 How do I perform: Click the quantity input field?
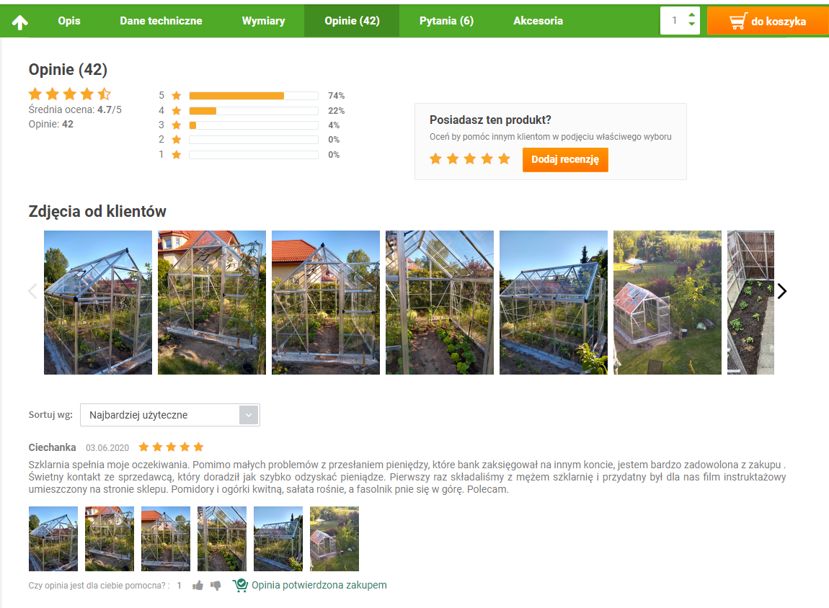click(x=674, y=21)
